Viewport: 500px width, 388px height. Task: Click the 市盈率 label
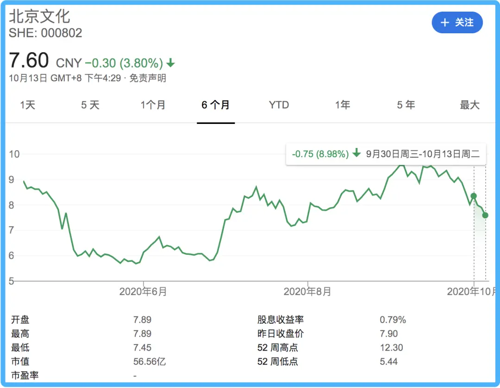tap(25, 376)
